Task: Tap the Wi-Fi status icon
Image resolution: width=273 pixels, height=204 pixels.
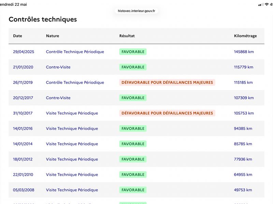Action: [267, 4]
